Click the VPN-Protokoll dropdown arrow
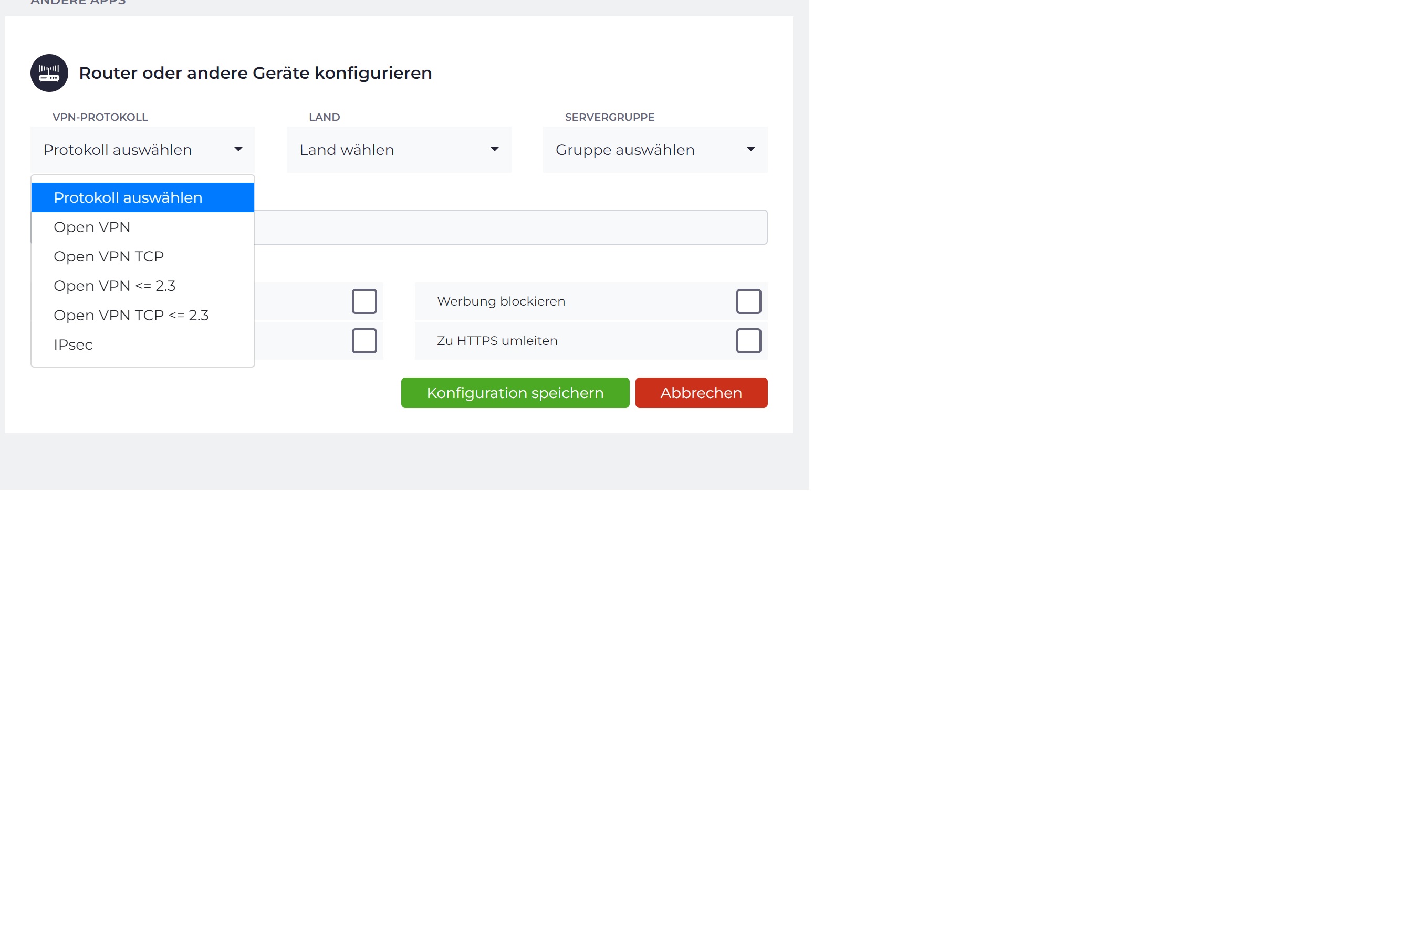Viewport: 1418px width, 942px height. [x=238, y=150]
